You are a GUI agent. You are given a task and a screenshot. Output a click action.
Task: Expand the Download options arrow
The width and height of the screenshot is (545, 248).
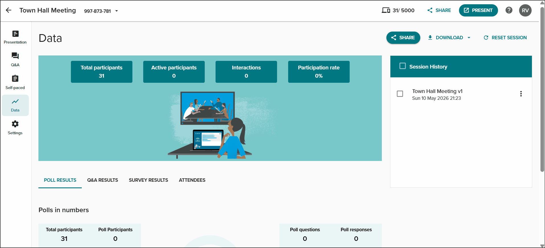[469, 38]
